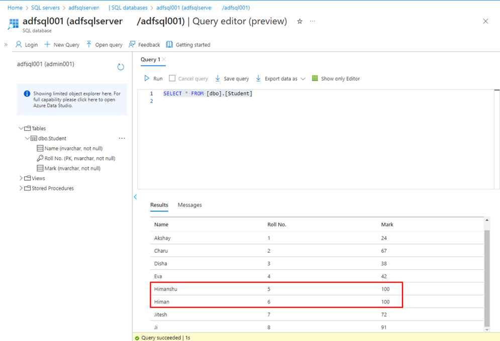Click the Run query play icon
The width and height of the screenshot is (500, 341).
click(147, 78)
